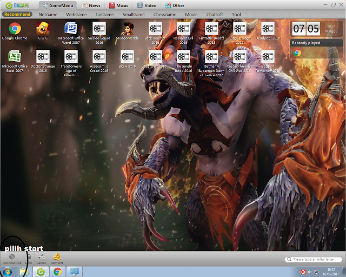Open Suicide Squad 2016 movie icon
Image resolution: width=346 pixels, height=277 pixels.
point(99,29)
